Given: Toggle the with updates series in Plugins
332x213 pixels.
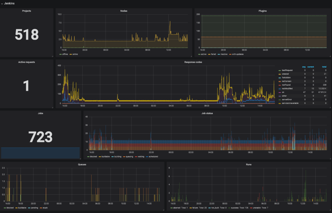Looking at the screenshot, I should (x=237, y=54).
